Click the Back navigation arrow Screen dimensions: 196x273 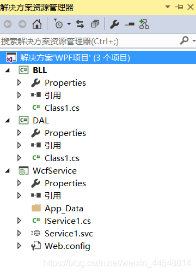tap(8, 24)
